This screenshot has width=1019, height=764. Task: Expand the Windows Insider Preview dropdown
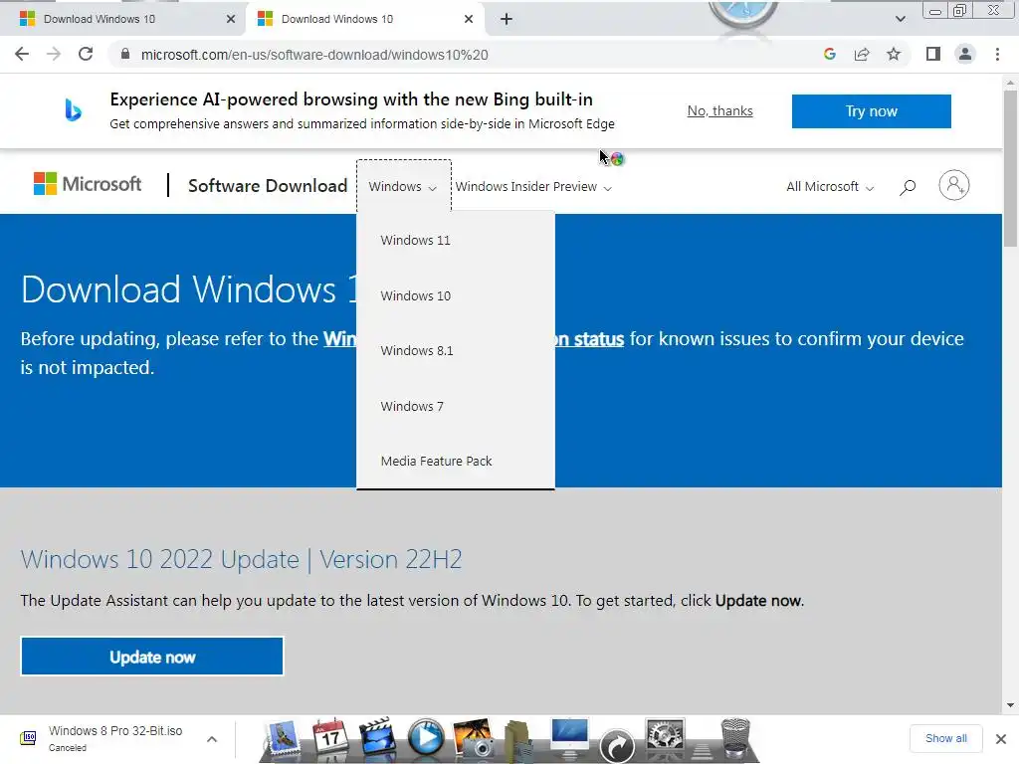[533, 187]
